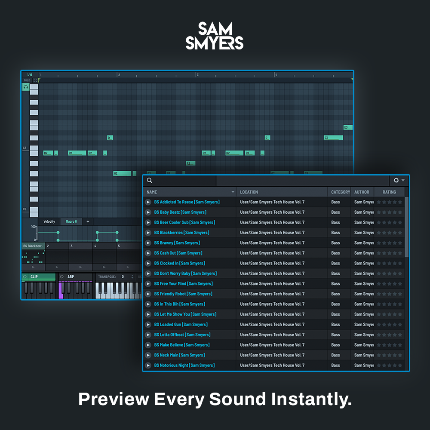Toggle the headphone audition icon in piano roll
Viewport: 430px width, 430px height.
pyautogui.click(x=25, y=87)
